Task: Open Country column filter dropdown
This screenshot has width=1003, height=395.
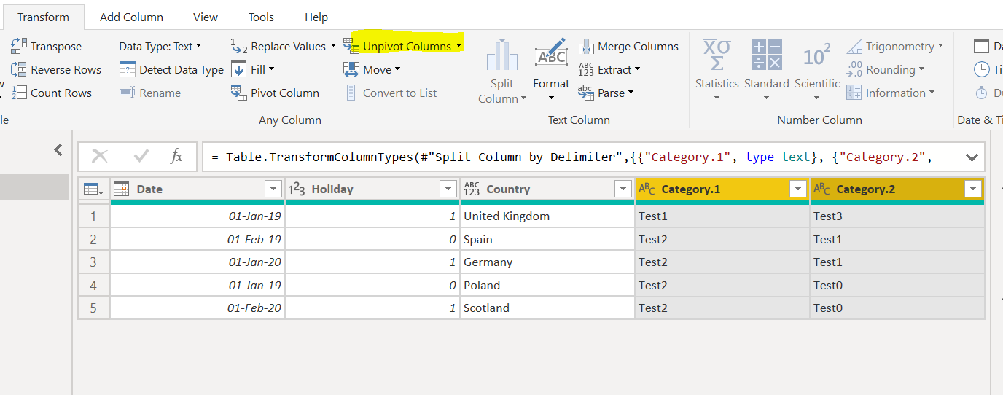Action: tap(623, 189)
